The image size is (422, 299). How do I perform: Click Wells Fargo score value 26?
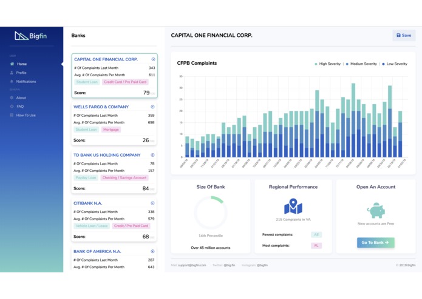click(x=146, y=140)
